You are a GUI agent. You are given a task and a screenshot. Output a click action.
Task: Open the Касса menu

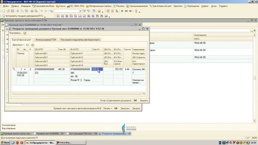[x=61, y=6]
